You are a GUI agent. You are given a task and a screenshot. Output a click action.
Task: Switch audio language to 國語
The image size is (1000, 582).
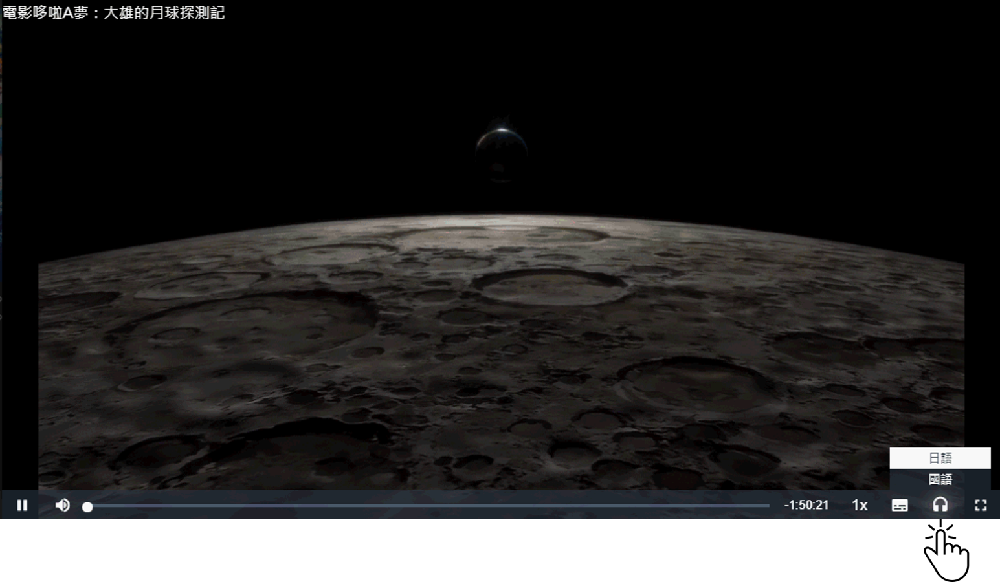pyautogui.click(x=940, y=479)
